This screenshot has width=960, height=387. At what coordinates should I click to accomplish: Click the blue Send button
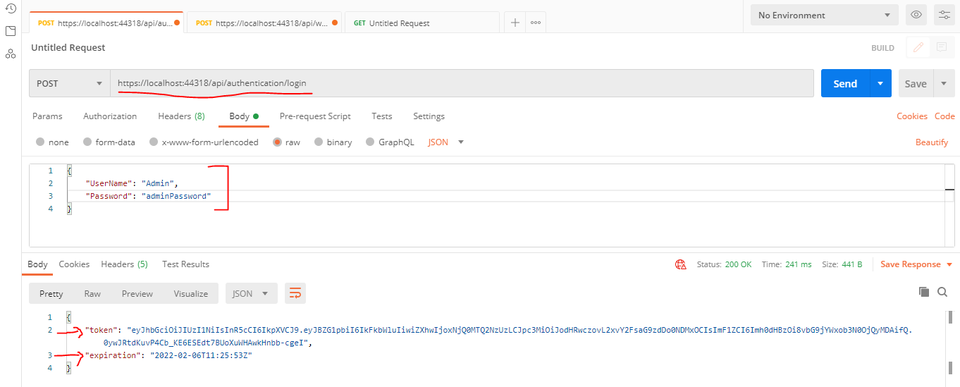tap(845, 83)
